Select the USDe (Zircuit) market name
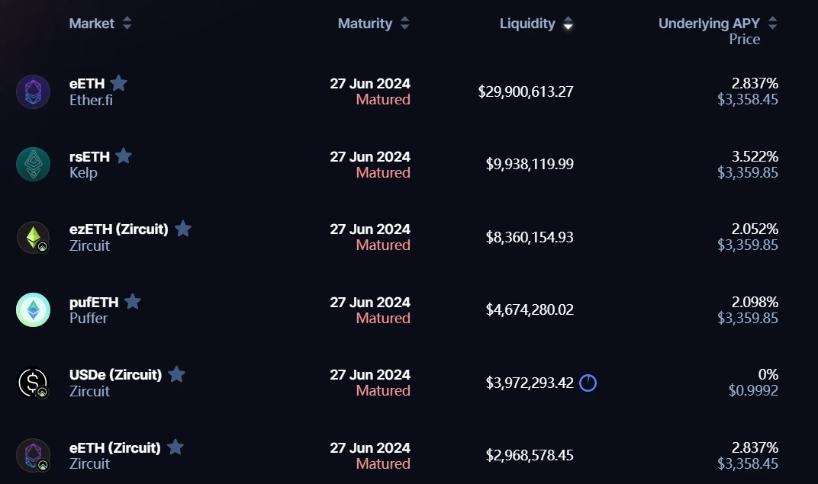This screenshot has width=818, height=484. tap(115, 374)
